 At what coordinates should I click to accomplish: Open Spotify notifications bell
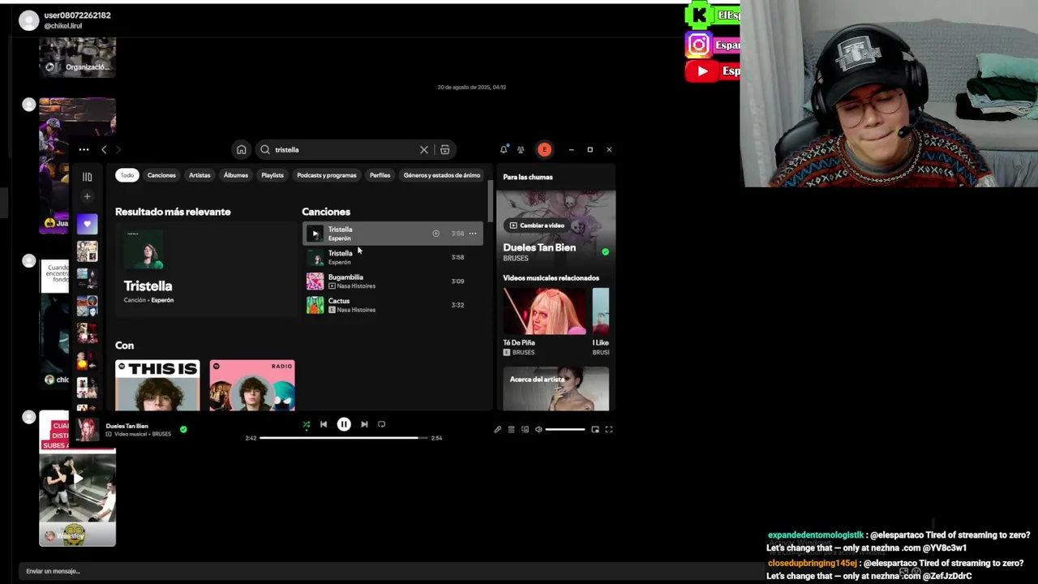504,149
